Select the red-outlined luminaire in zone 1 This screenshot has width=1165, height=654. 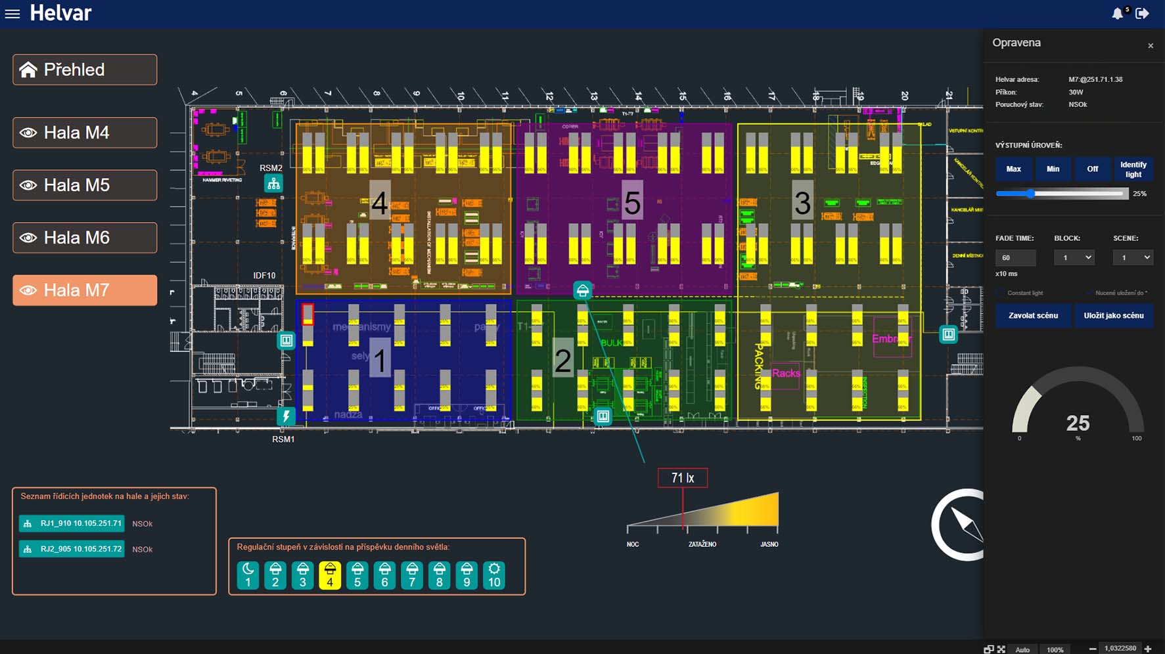(x=308, y=315)
